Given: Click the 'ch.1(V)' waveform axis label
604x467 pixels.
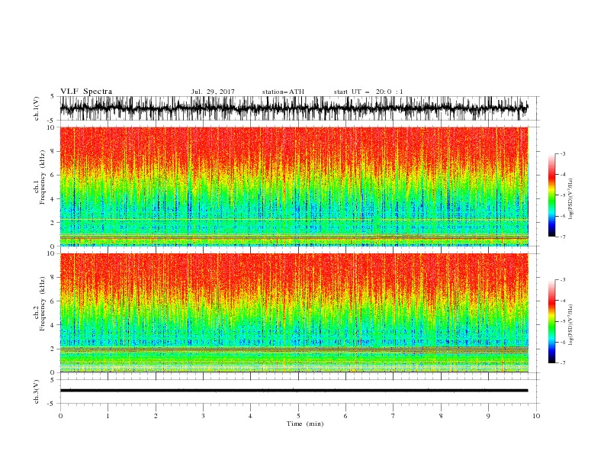Looking at the screenshot, I should point(37,108).
